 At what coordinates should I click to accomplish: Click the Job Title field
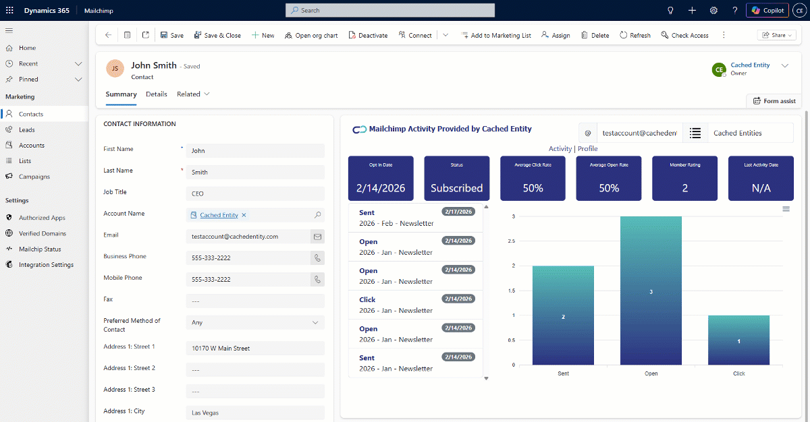click(x=255, y=193)
